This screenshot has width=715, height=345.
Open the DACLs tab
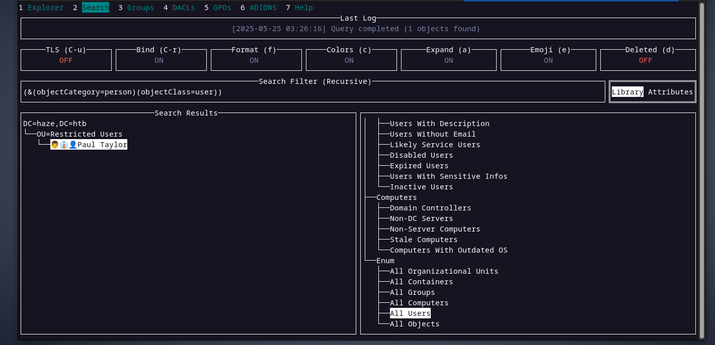click(183, 8)
